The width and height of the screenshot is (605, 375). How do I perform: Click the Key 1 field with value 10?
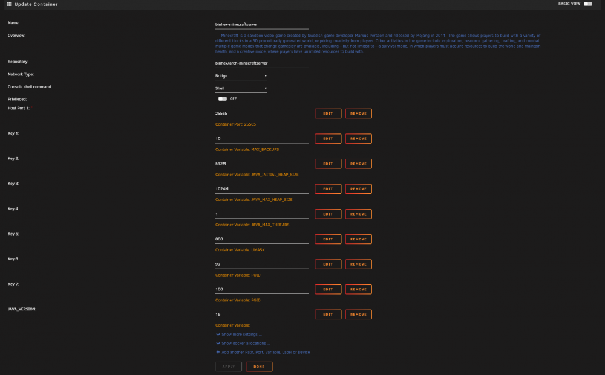coord(261,139)
